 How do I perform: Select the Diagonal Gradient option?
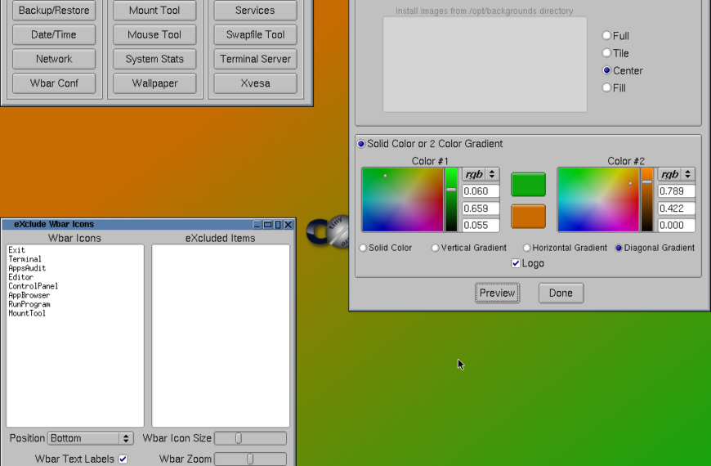coord(619,248)
